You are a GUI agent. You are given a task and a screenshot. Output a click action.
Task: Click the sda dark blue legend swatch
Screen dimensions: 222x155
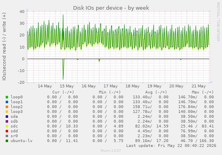(7, 117)
